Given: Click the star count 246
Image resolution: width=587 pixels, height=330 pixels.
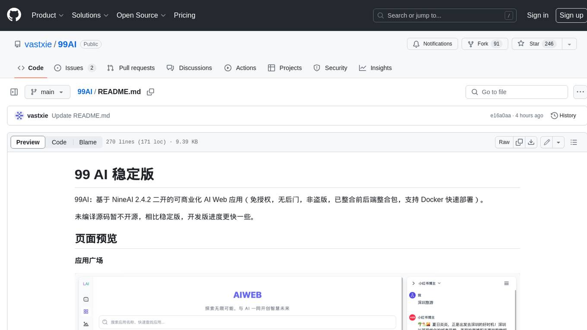Looking at the screenshot, I should [549, 44].
